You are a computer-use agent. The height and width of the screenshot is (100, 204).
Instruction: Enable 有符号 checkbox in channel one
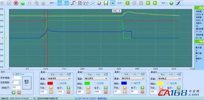point(58,83)
